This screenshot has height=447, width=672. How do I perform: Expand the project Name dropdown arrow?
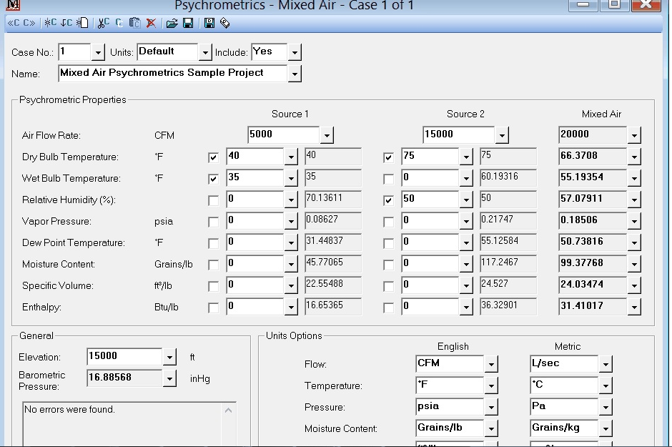pos(295,74)
